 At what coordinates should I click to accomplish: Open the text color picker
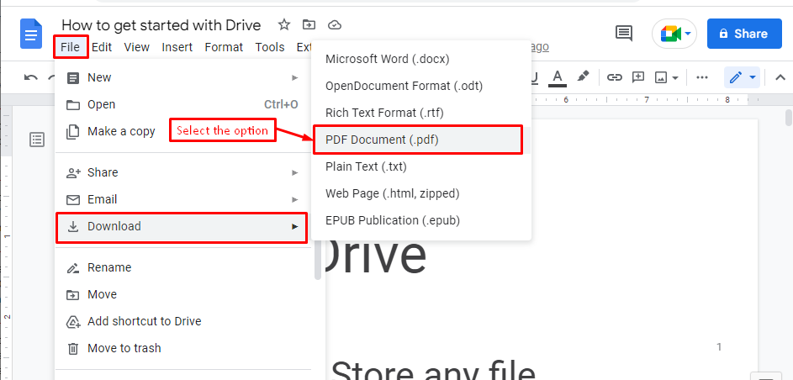pos(558,77)
